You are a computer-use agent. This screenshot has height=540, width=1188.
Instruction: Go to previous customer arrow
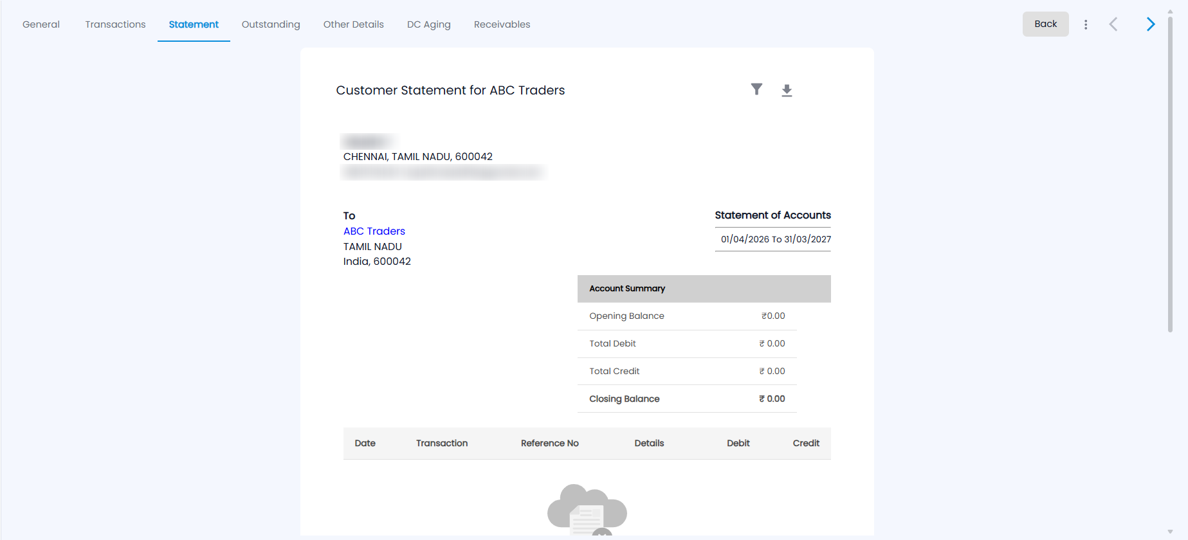click(x=1113, y=24)
